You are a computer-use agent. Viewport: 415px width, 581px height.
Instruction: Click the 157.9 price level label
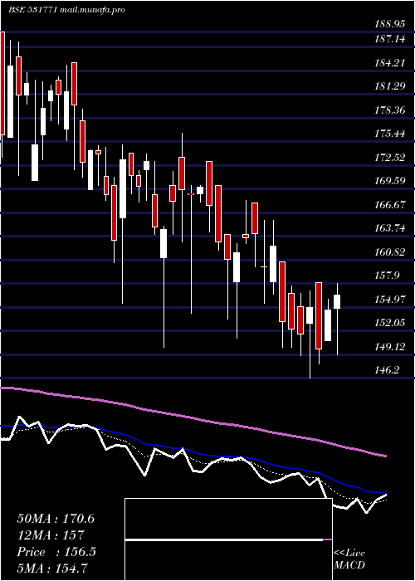pos(388,276)
